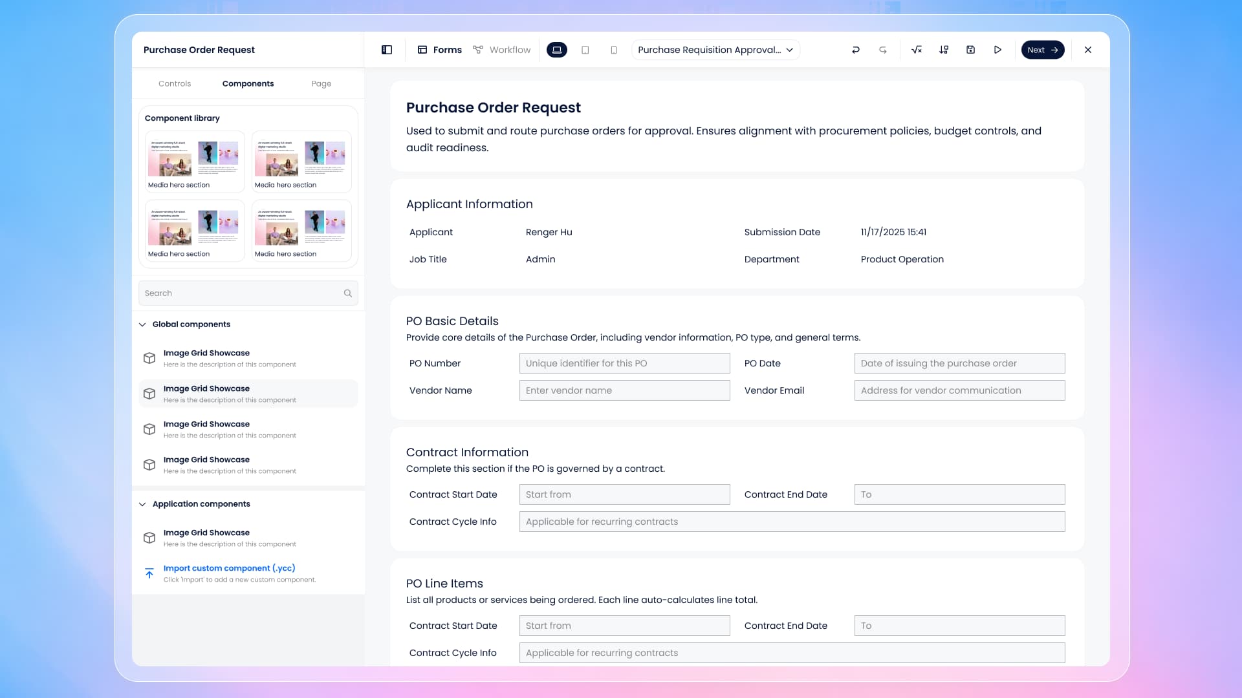Switch to desktop view mode
This screenshot has height=698, width=1242.
[557, 50]
